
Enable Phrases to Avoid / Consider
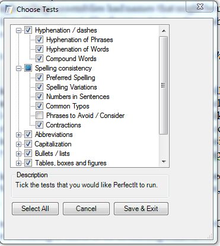pos(39,116)
